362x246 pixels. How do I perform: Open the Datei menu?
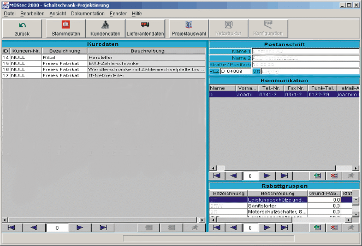[x=9, y=13]
